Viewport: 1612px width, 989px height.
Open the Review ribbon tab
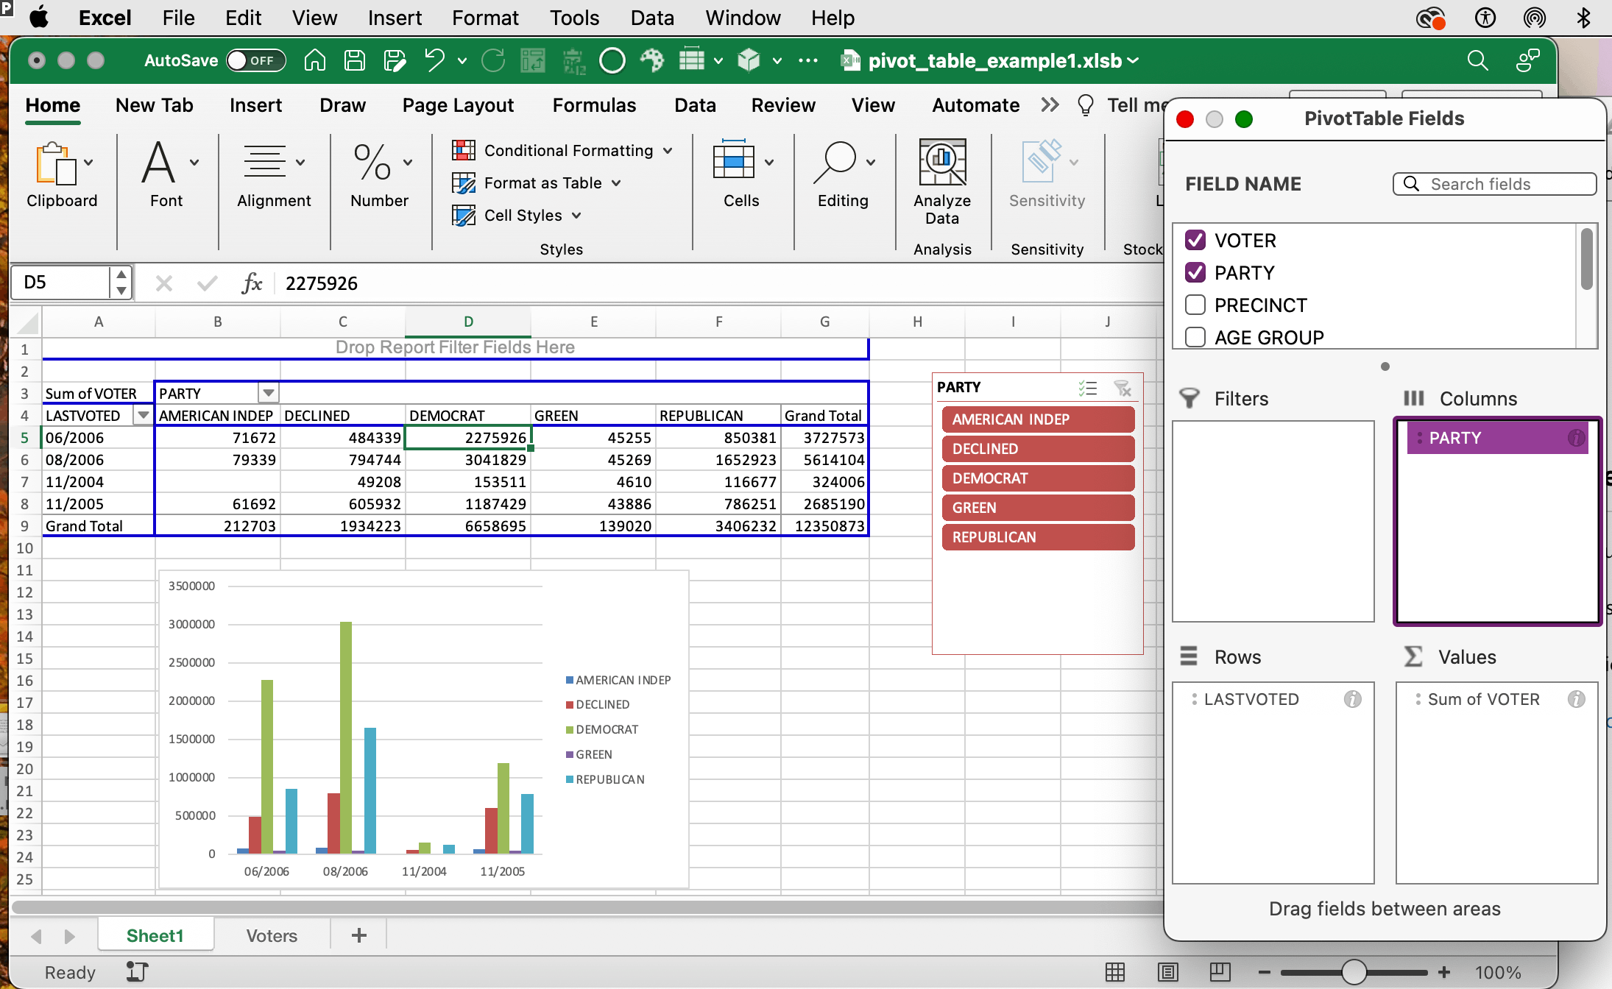[x=783, y=105]
